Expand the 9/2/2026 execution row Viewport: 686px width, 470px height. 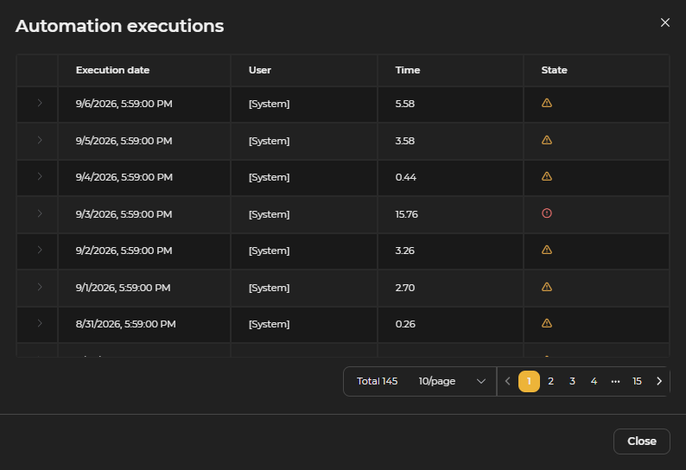point(40,250)
